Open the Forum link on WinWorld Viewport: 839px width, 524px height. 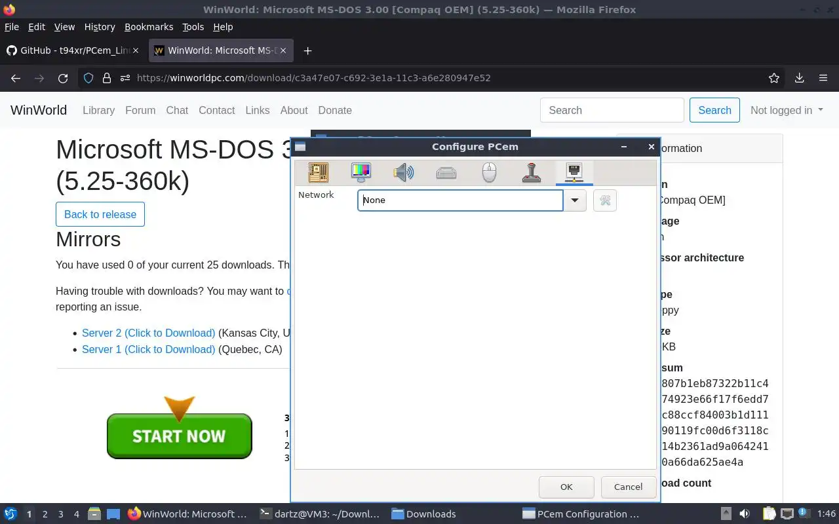point(140,110)
